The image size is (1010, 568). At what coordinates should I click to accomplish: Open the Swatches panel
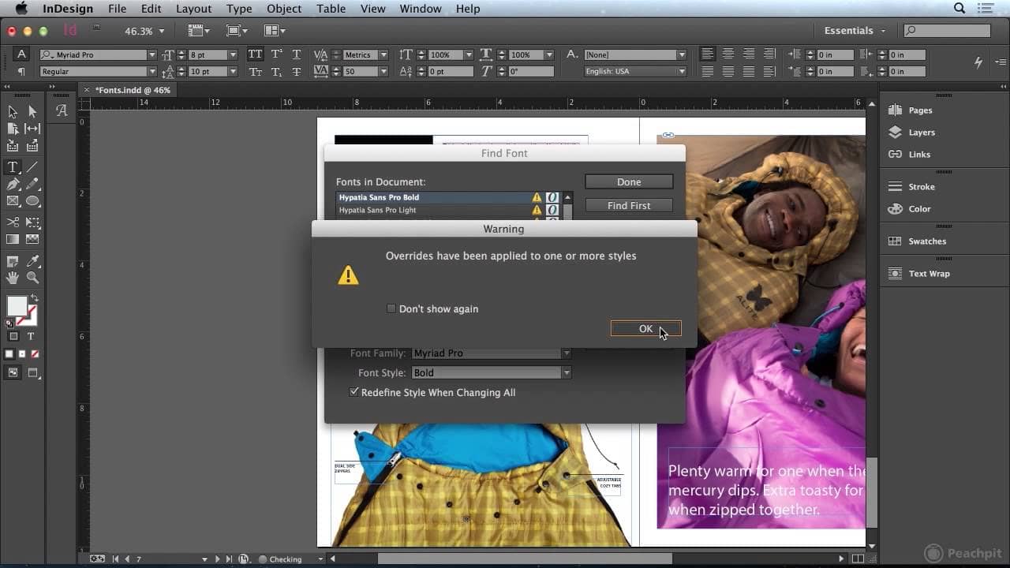tap(926, 241)
